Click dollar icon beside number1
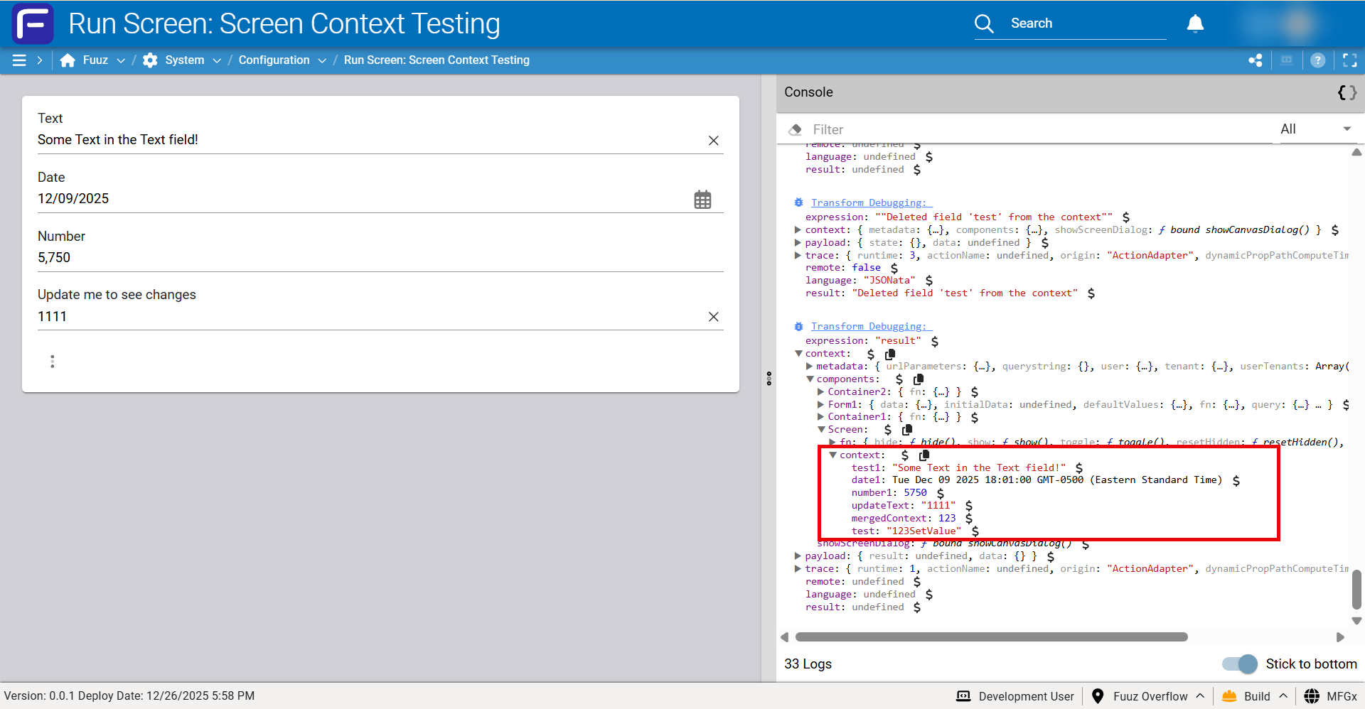The width and height of the screenshot is (1365, 709). [x=940, y=494]
